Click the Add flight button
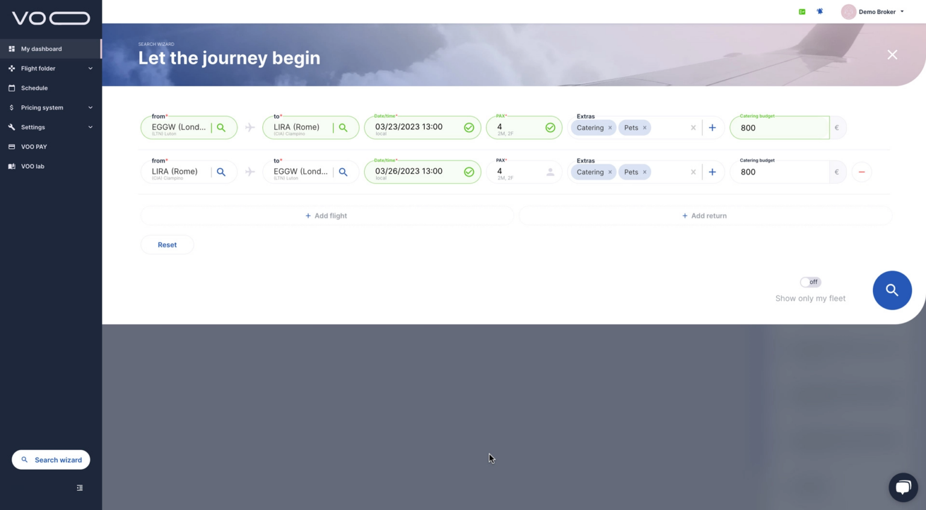Image resolution: width=926 pixels, height=510 pixels. (326, 216)
